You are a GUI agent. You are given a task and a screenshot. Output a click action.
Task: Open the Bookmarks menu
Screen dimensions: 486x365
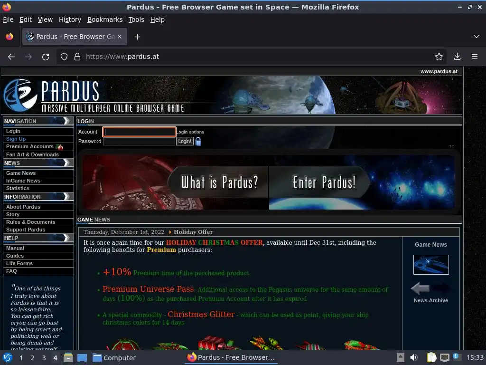click(105, 19)
